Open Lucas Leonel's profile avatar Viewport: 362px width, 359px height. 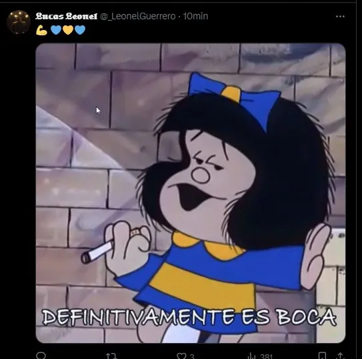pos(19,22)
